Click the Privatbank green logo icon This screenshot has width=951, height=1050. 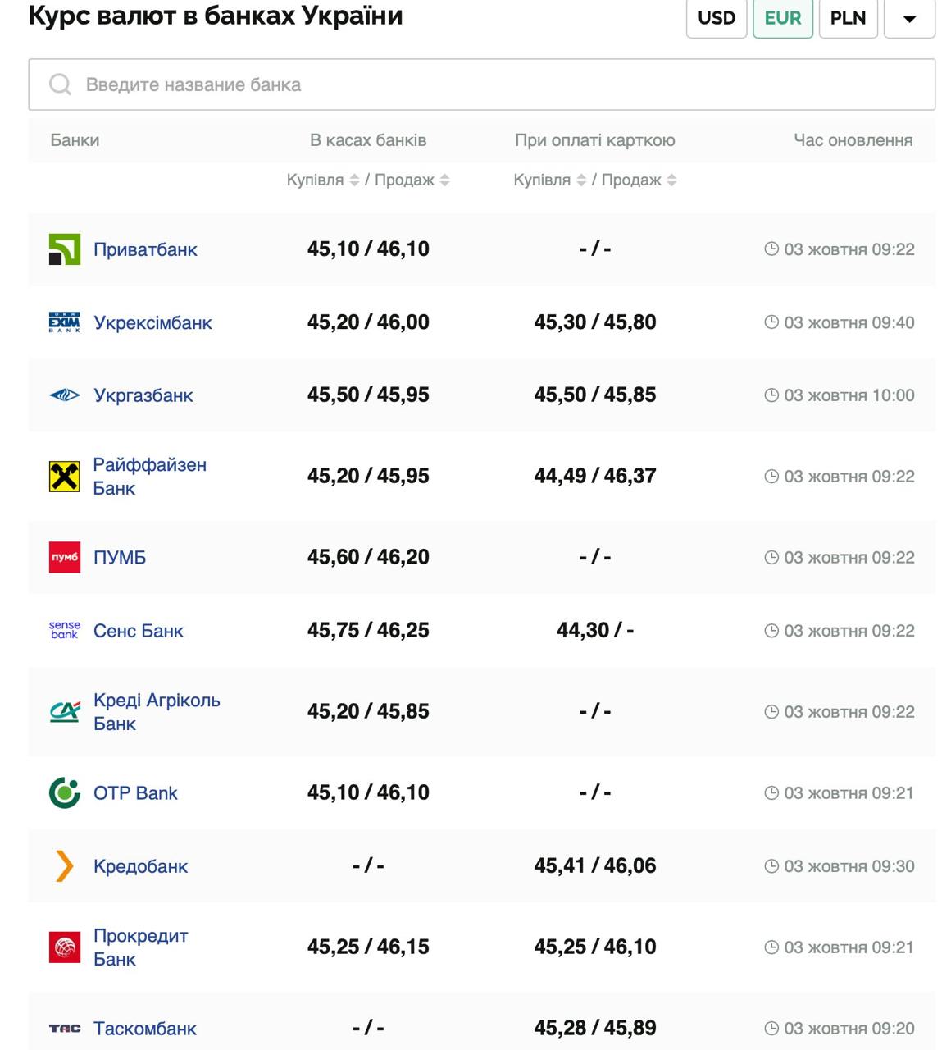click(65, 249)
